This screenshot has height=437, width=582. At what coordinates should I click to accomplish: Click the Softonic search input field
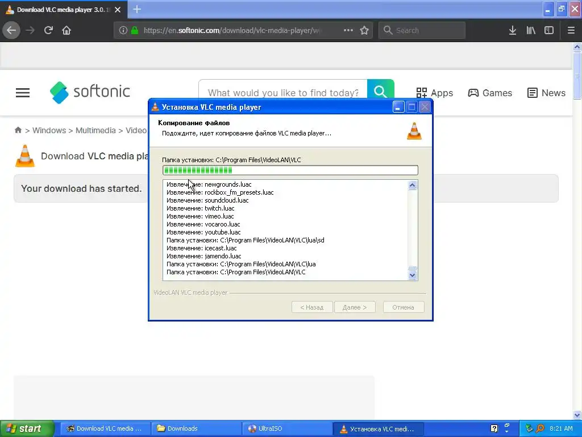coord(283,93)
